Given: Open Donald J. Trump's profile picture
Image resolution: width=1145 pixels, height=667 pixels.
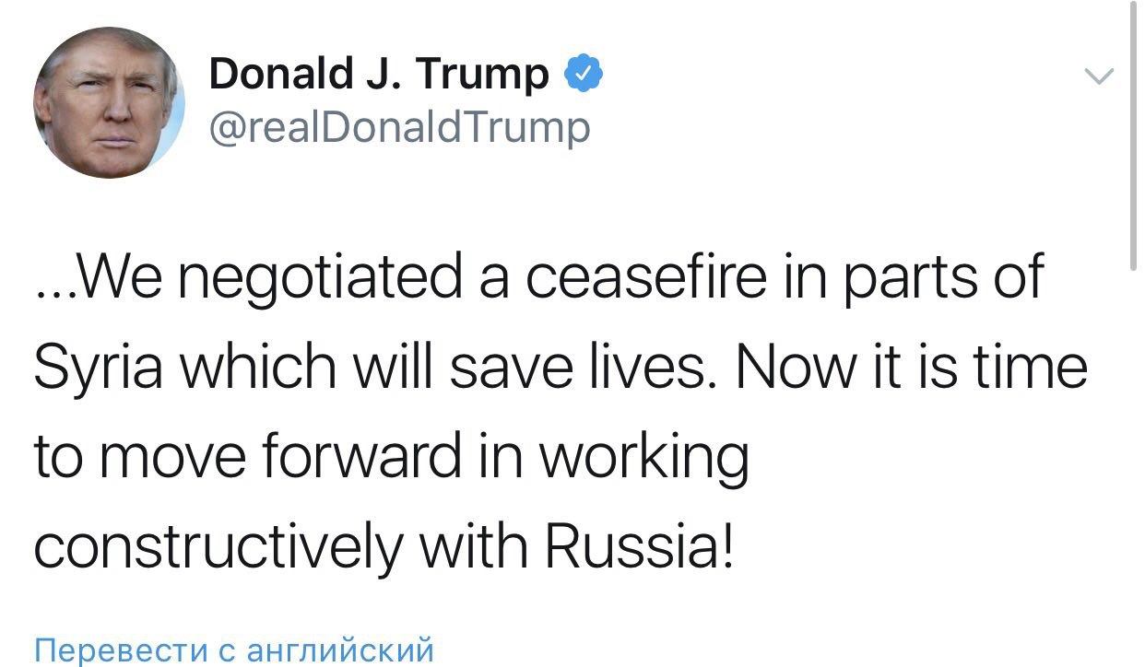Looking at the screenshot, I should (x=109, y=102).
